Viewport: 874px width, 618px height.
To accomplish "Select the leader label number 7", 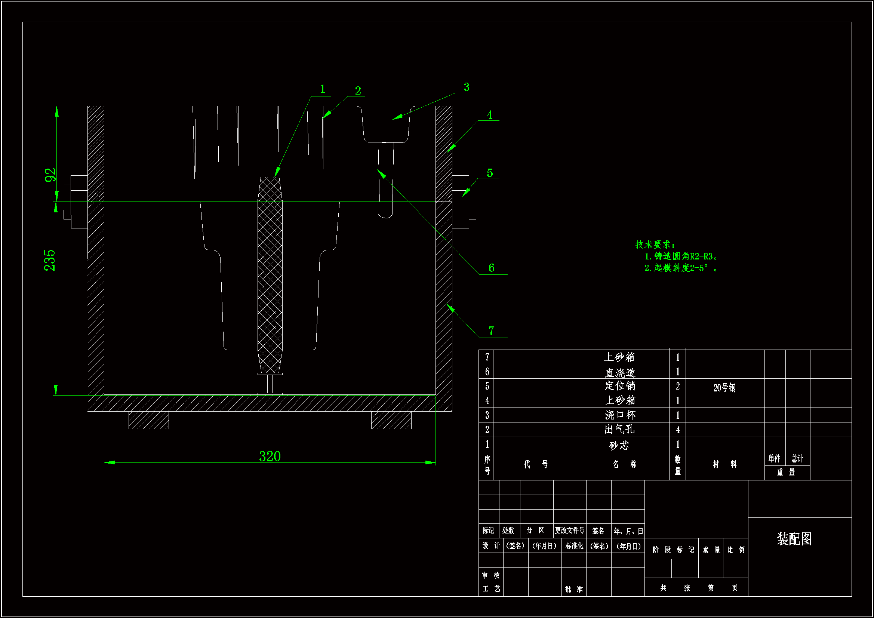I will click(491, 331).
